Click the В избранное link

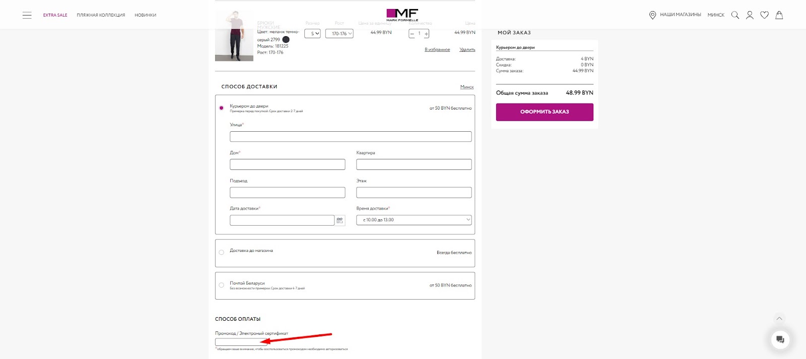pos(437,49)
